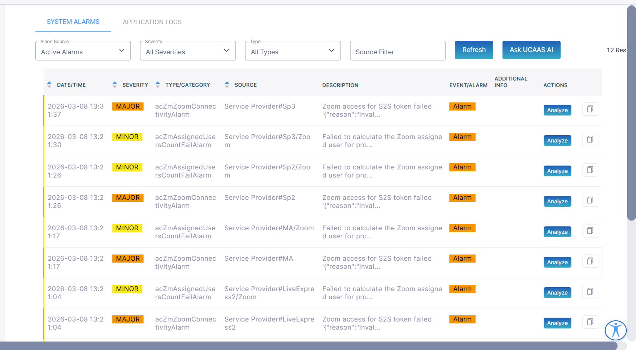Sort alarms by Severity column arrows
Viewport: 636px width, 350px height.
coord(115,85)
